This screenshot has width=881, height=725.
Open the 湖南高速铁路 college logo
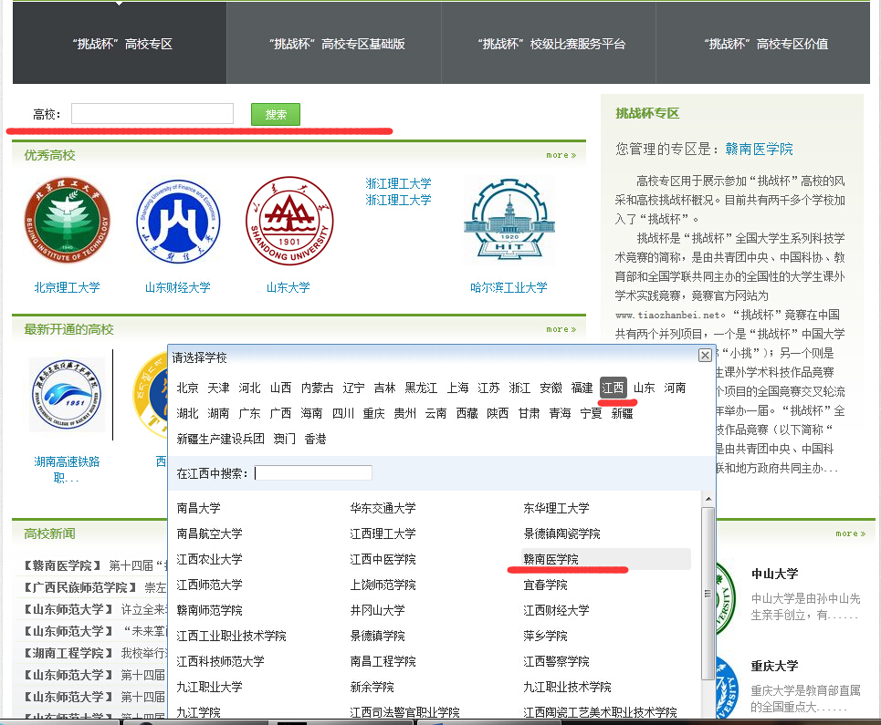[x=67, y=394]
